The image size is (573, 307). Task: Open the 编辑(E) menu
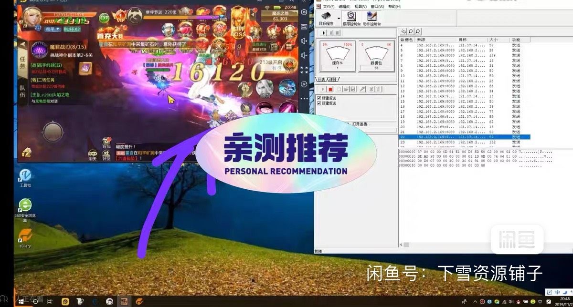tap(344, 7)
